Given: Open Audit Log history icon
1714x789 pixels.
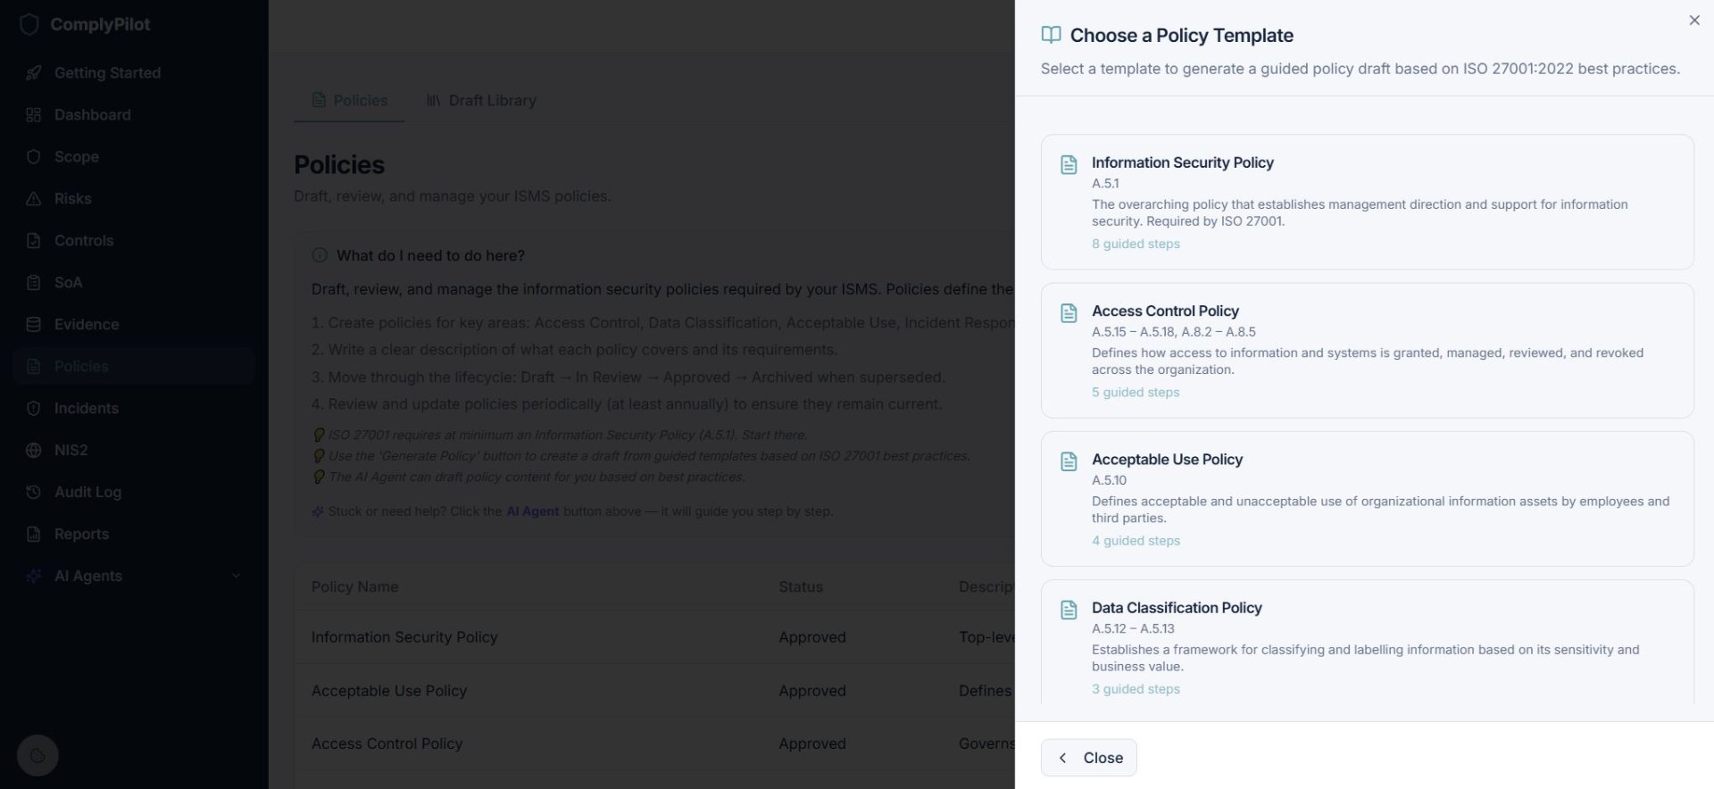Looking at the screenshot, I should 34,493.
